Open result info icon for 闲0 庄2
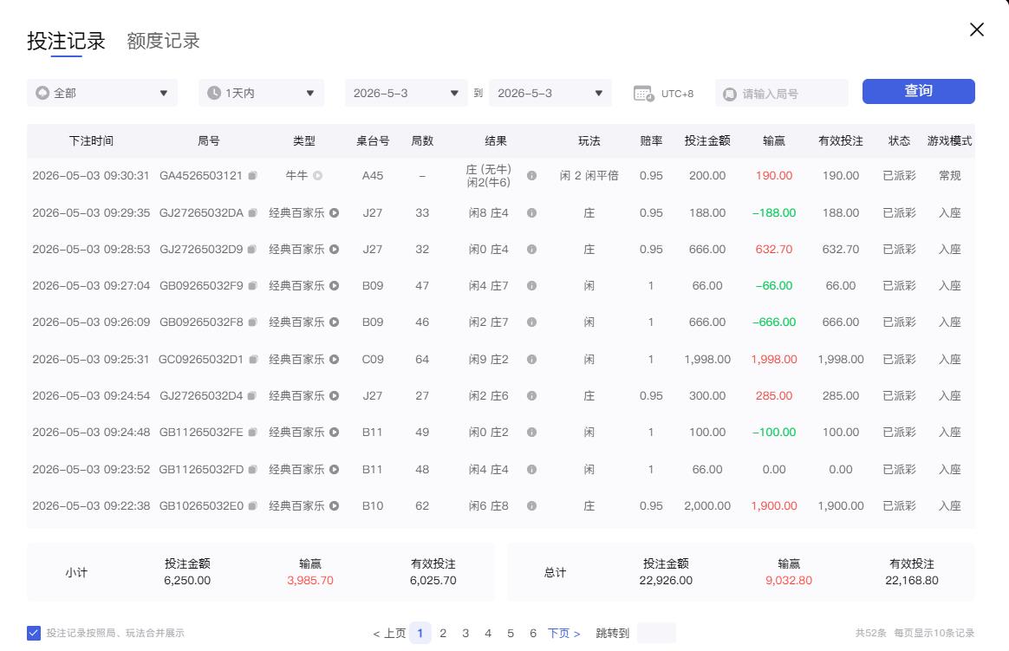 pos(531,433)
